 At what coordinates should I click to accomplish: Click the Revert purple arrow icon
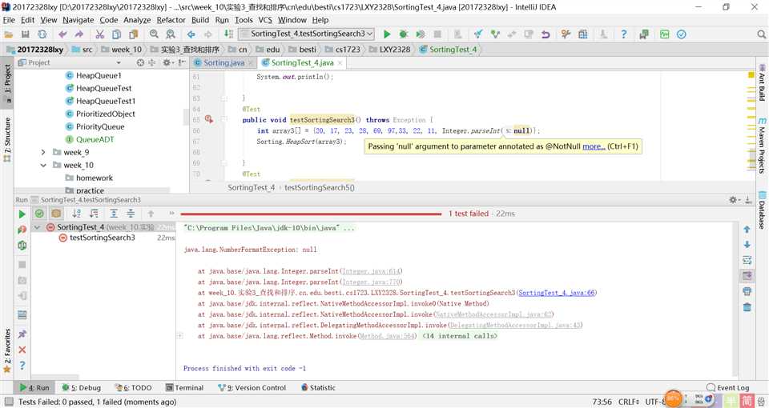(x=546, y=34)
